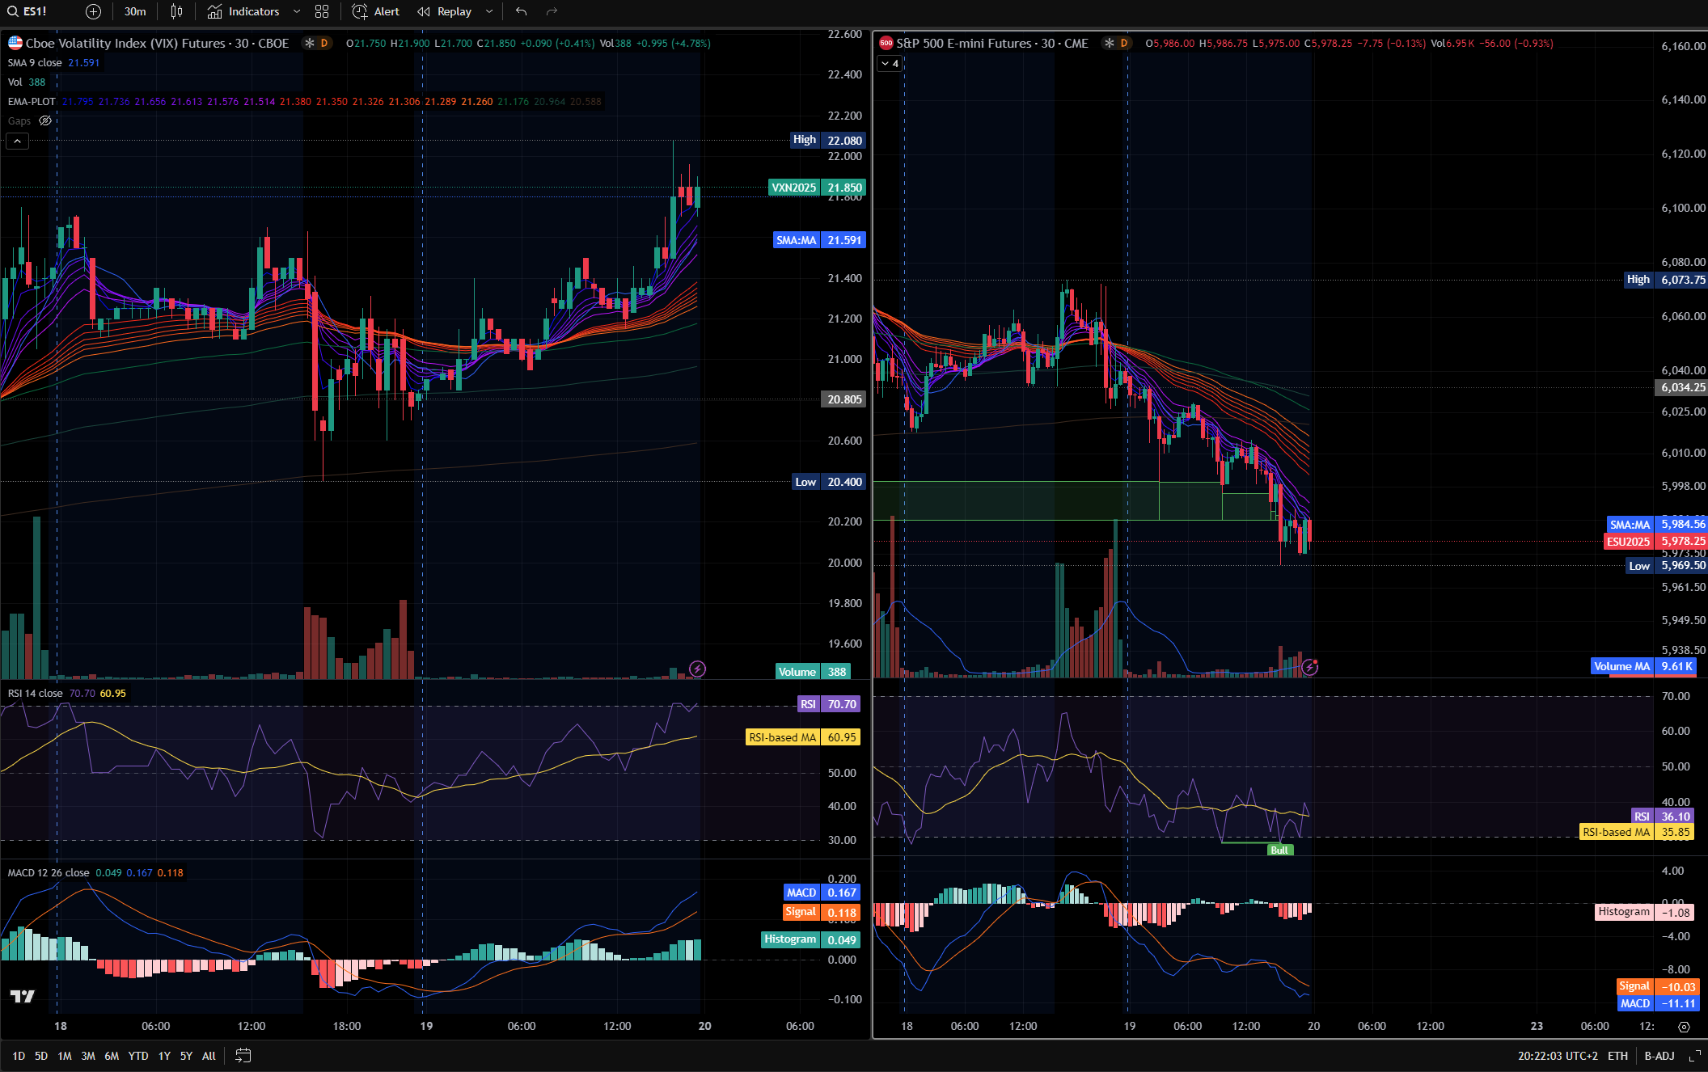The width and height of the screenshot is (1708, 1072).
Task: Click the Bull divergence label on S&P RSI
Action: 1279,850
